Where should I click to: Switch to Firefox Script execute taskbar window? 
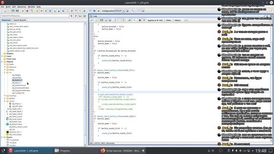point(122,151)
